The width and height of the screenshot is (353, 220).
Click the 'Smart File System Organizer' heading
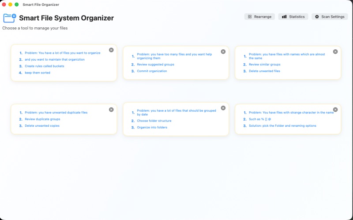click(67, 18)
